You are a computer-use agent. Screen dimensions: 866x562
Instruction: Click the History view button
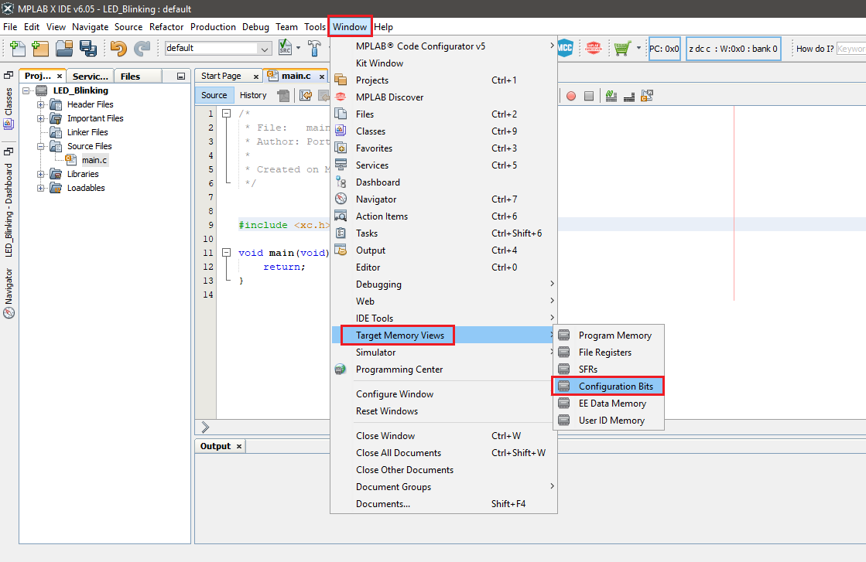coord(253,95)
